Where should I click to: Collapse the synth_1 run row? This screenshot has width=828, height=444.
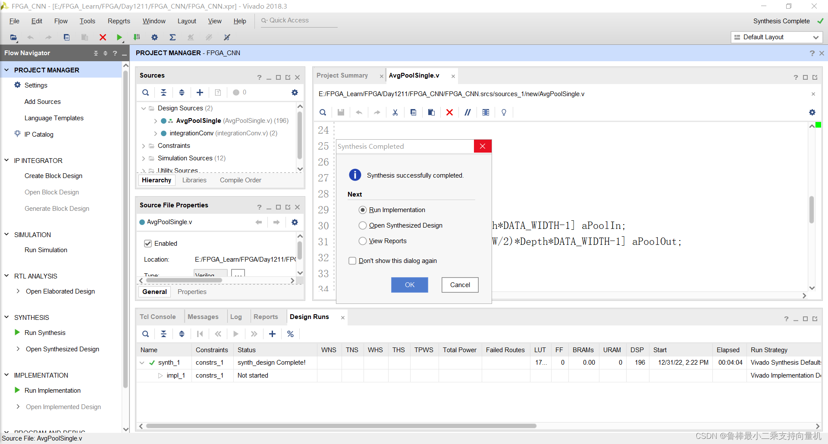(142, 363)
